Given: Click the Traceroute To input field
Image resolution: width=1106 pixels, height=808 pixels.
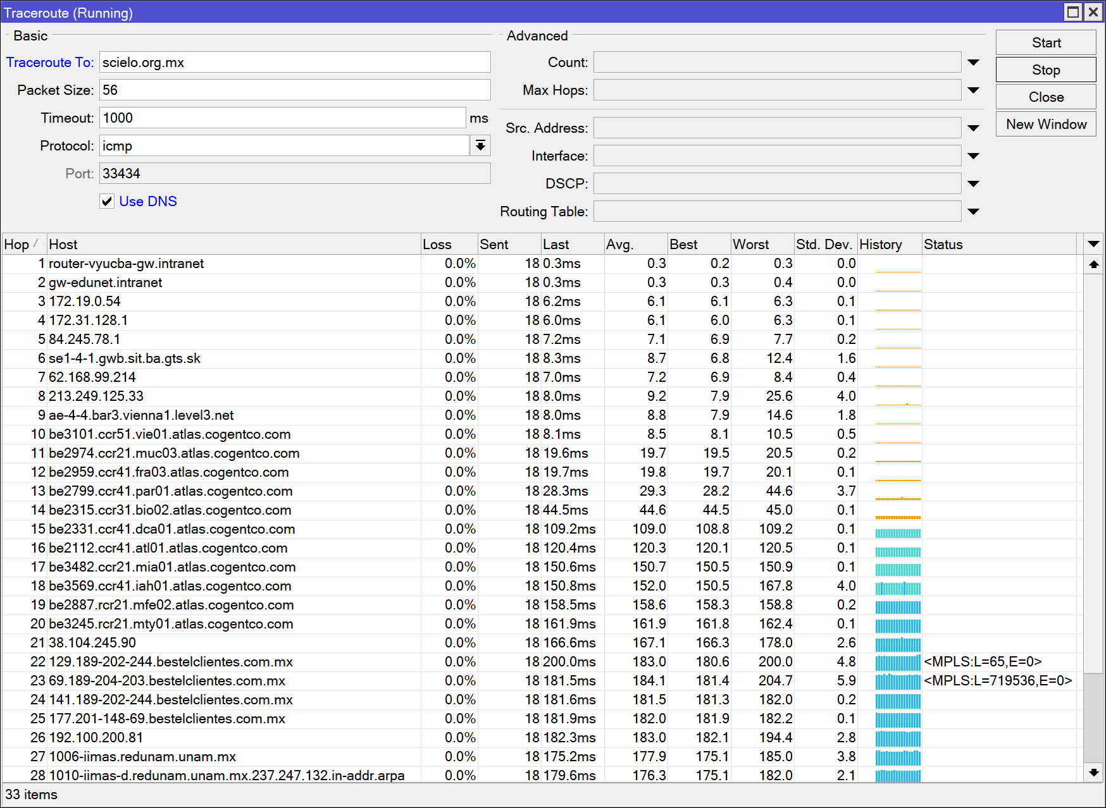Looking at the screenshot, I should 294,62.
